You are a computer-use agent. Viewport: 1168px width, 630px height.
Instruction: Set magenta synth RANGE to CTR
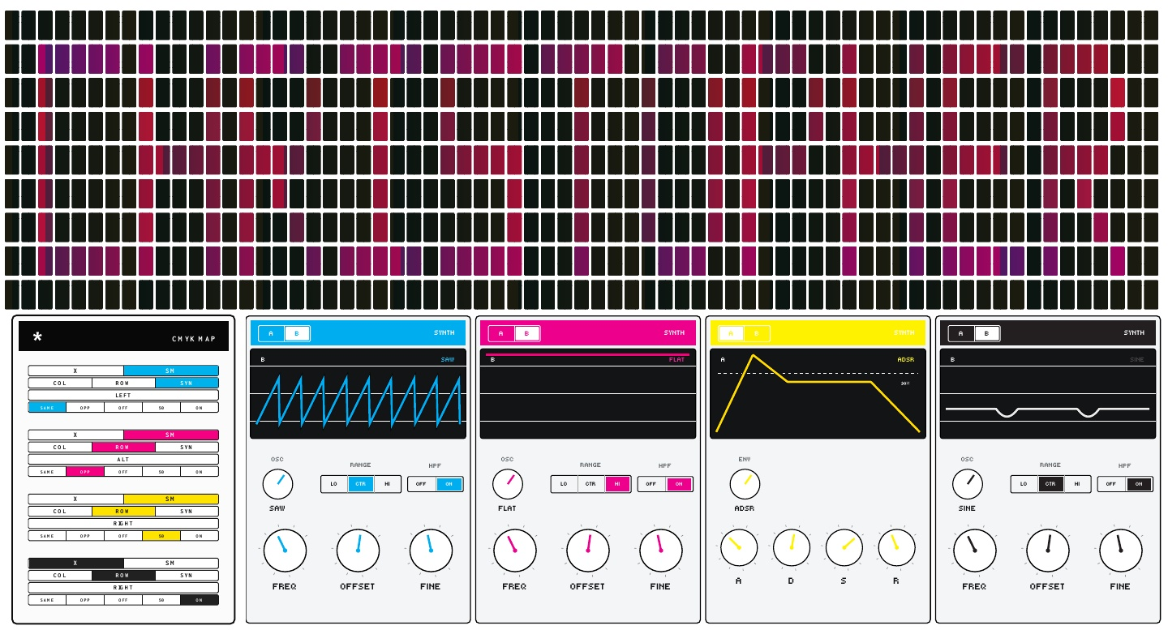coord(590,484)
